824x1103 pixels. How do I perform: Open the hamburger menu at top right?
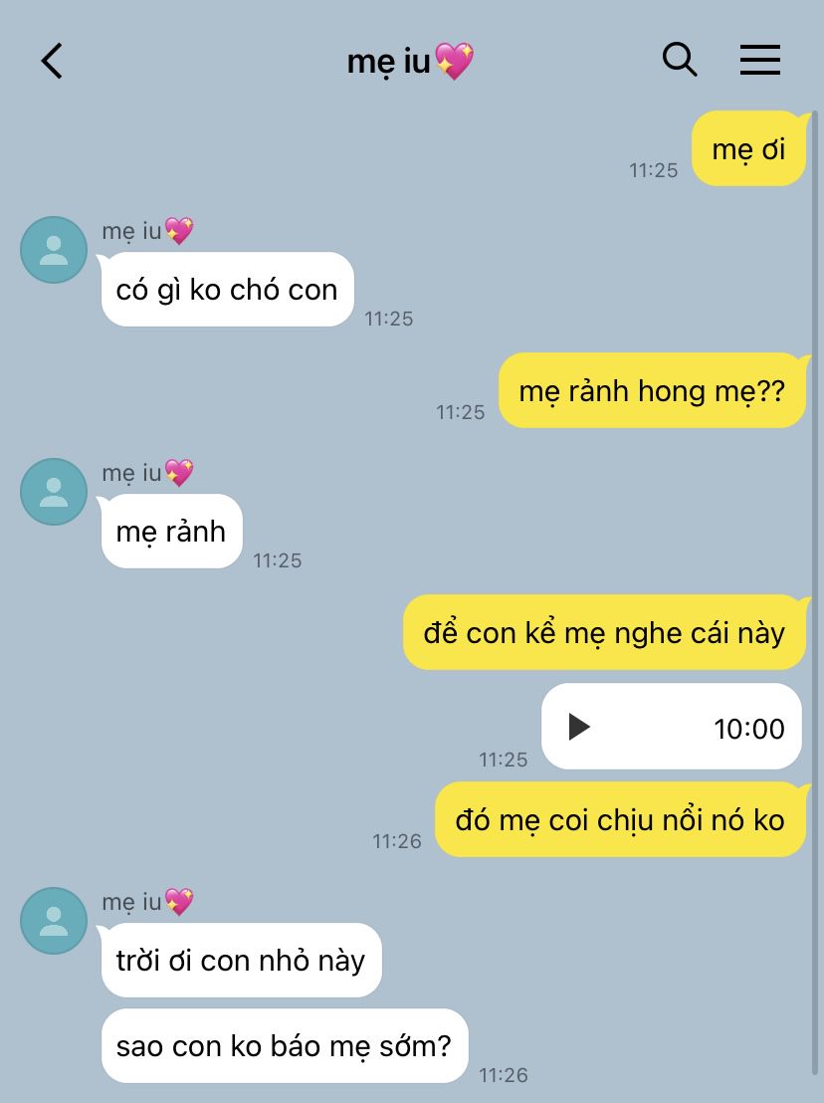tap(760, 60)
